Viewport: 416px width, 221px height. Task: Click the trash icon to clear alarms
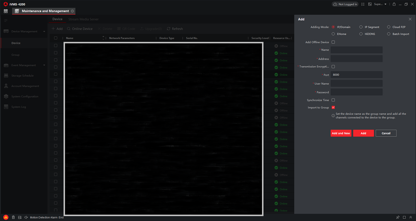13,217
